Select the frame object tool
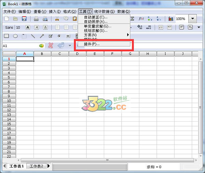Image resolution: width=205 pixels, height=173 pixels. pyautogui.click(x=24, y=36)
